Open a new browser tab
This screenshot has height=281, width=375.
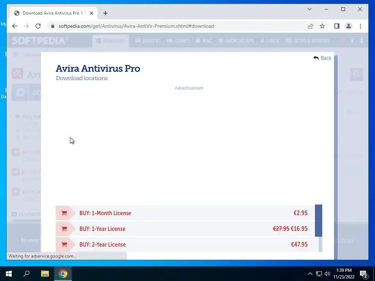[105, 13]
